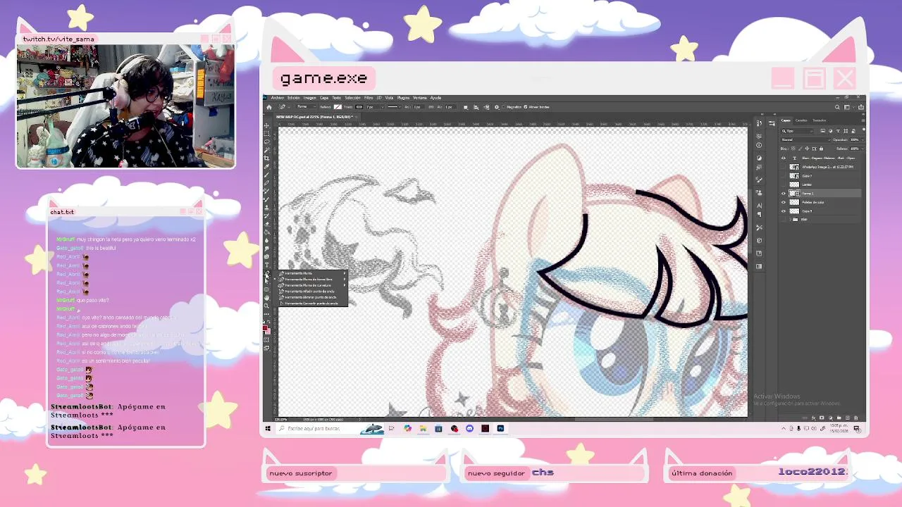Click the lock-all padlock icon in Capas

pyautogui.click(x=821, y=149)
